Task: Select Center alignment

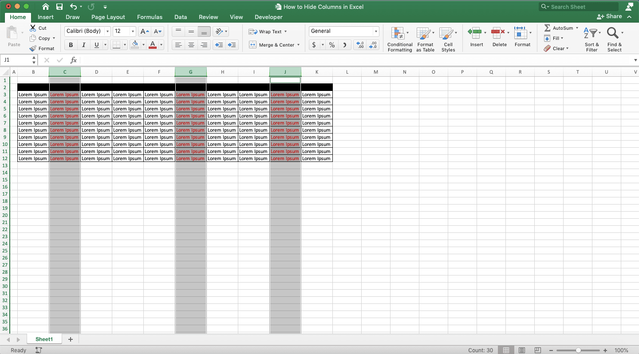Action: pyautogui.click(x=191, y=45)
